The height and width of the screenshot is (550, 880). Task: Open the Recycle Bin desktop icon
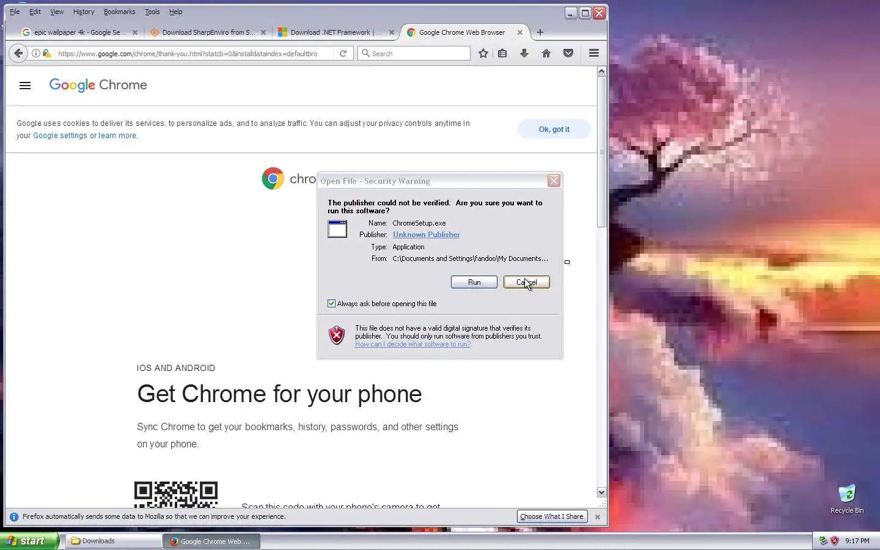point(847,499)
